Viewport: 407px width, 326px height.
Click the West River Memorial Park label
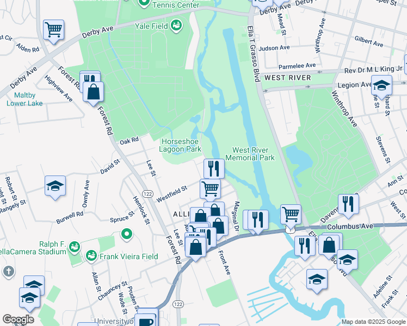click(x=250, y=154)
